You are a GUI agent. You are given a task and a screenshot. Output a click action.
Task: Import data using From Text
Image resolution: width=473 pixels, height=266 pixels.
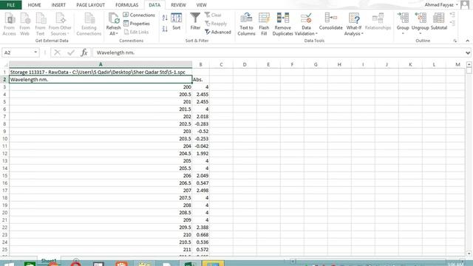40,24
